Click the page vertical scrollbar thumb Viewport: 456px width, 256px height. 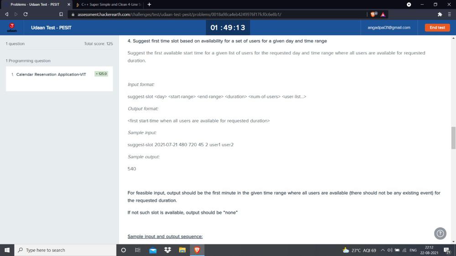pyautogui.click(x=453, y=138)
